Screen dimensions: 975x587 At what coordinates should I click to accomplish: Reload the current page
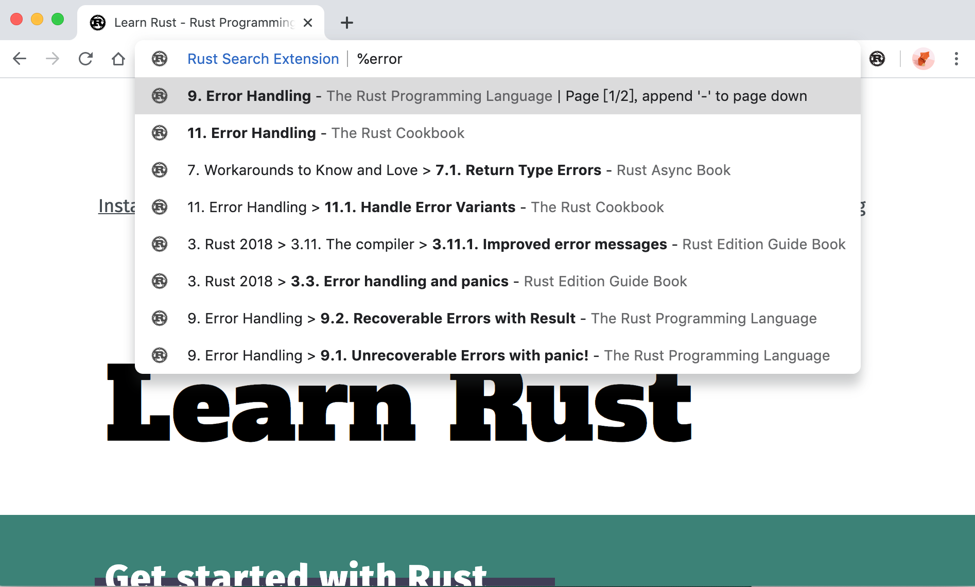[x=85, y=59]
